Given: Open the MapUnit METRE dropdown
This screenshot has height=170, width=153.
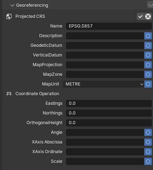Looking at the screenshot, I should [x=104, y=84].
